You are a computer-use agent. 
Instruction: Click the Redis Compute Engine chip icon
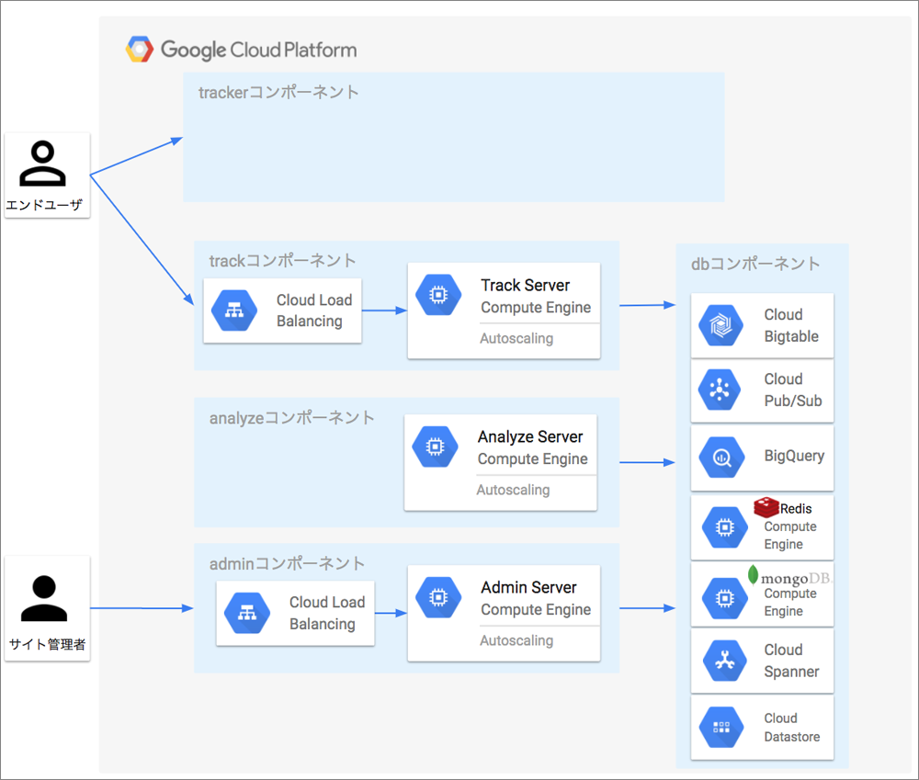click(725, 527)
